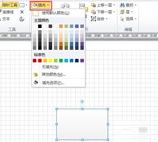Open the Fill (填充) dropdown arrow
This screenshot has height=142, width=158.
[x=48, y=5]
